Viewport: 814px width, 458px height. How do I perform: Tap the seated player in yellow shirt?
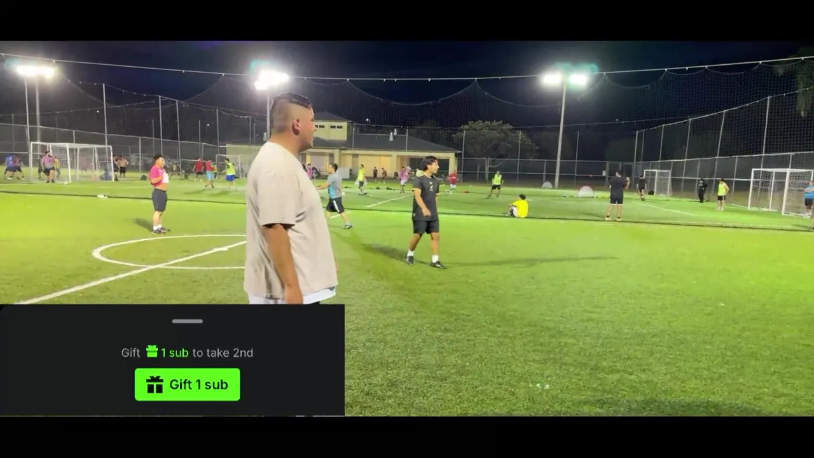519,206
